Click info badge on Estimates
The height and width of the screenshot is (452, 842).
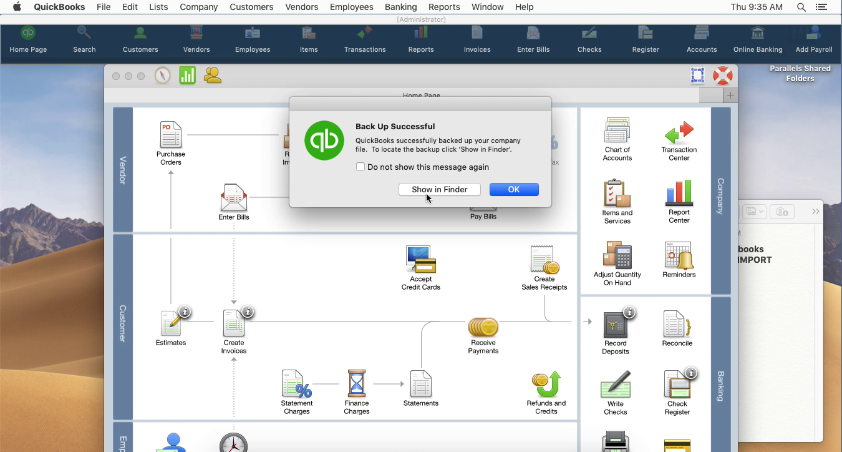[x=184, y=312]
